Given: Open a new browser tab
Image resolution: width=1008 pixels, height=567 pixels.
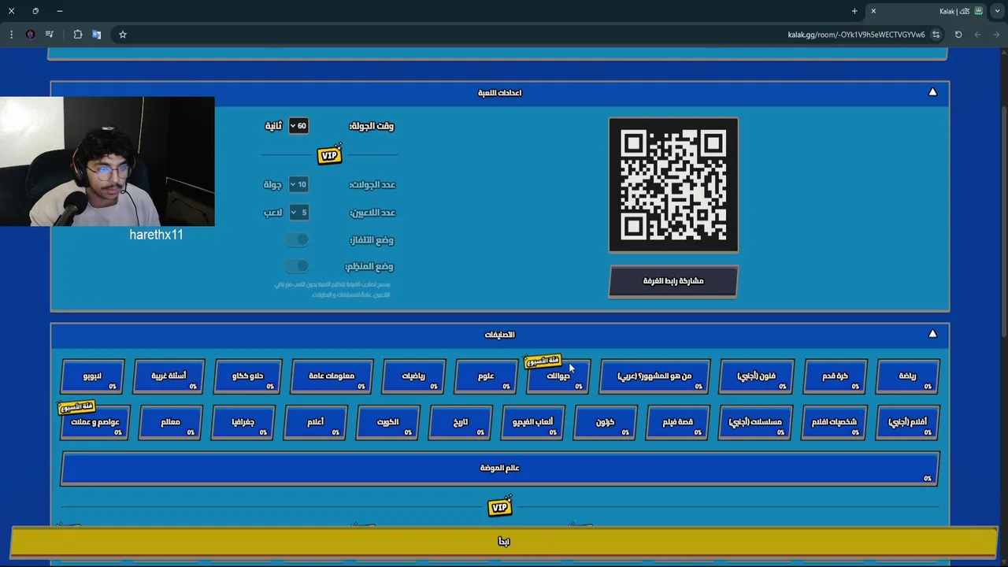Looking at the screenshot, I should (854, 11).
